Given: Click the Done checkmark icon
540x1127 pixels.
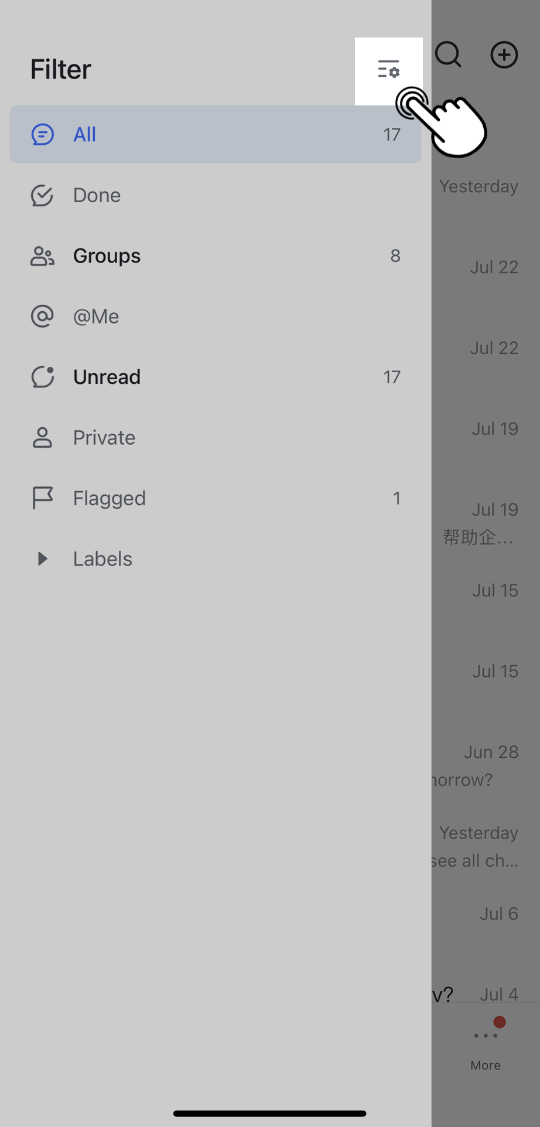Looking at the screenshot, I should coord(42,195).
